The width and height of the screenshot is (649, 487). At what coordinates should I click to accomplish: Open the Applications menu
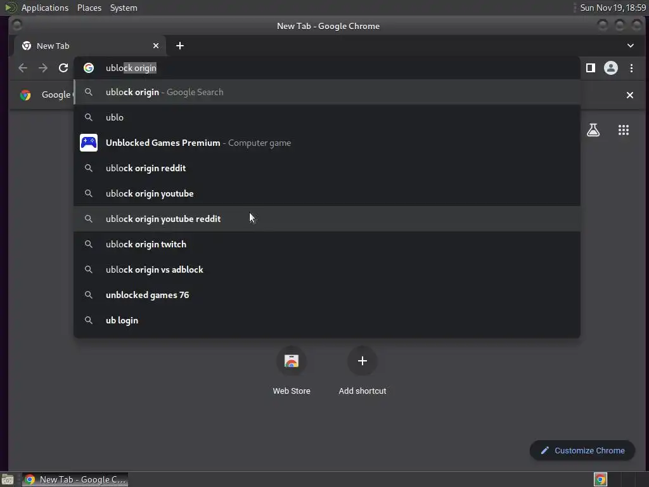pos(45,8)
